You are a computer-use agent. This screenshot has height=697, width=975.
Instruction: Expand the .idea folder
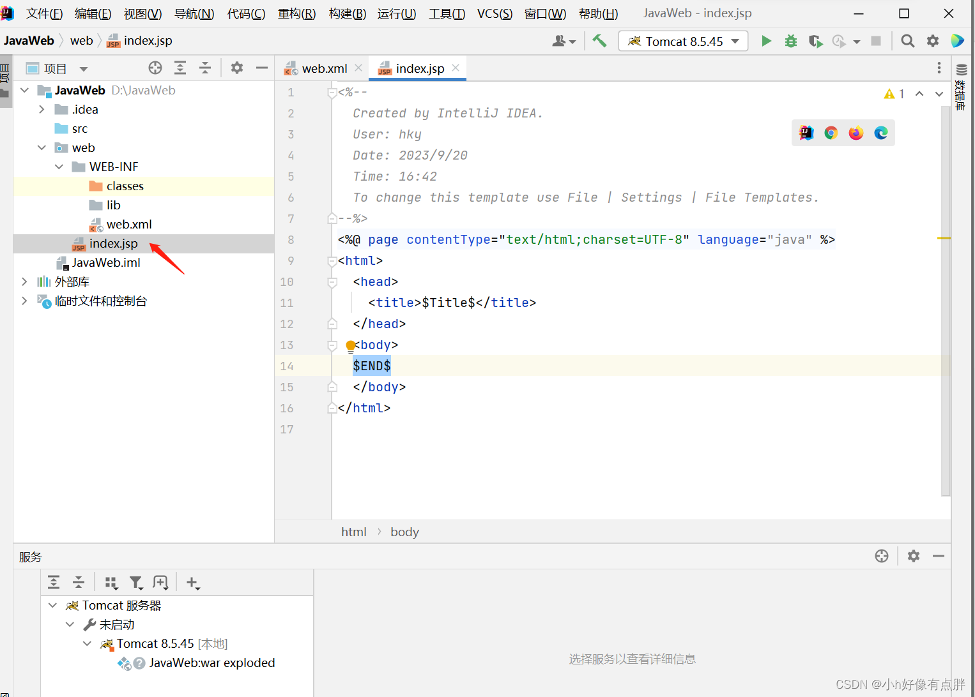(42, 109)
